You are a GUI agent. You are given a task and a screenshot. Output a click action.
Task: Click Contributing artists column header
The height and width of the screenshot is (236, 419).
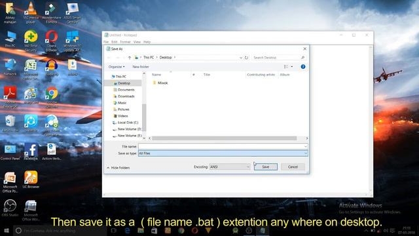[x=261, y=75]
